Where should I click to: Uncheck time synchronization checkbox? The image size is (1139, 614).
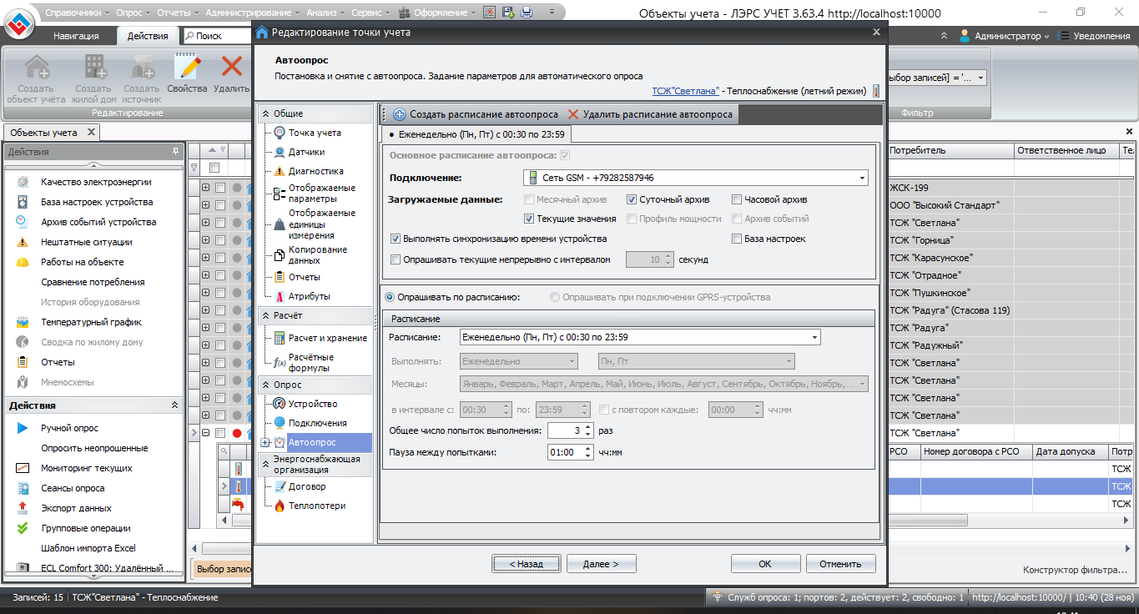[396, 239]
